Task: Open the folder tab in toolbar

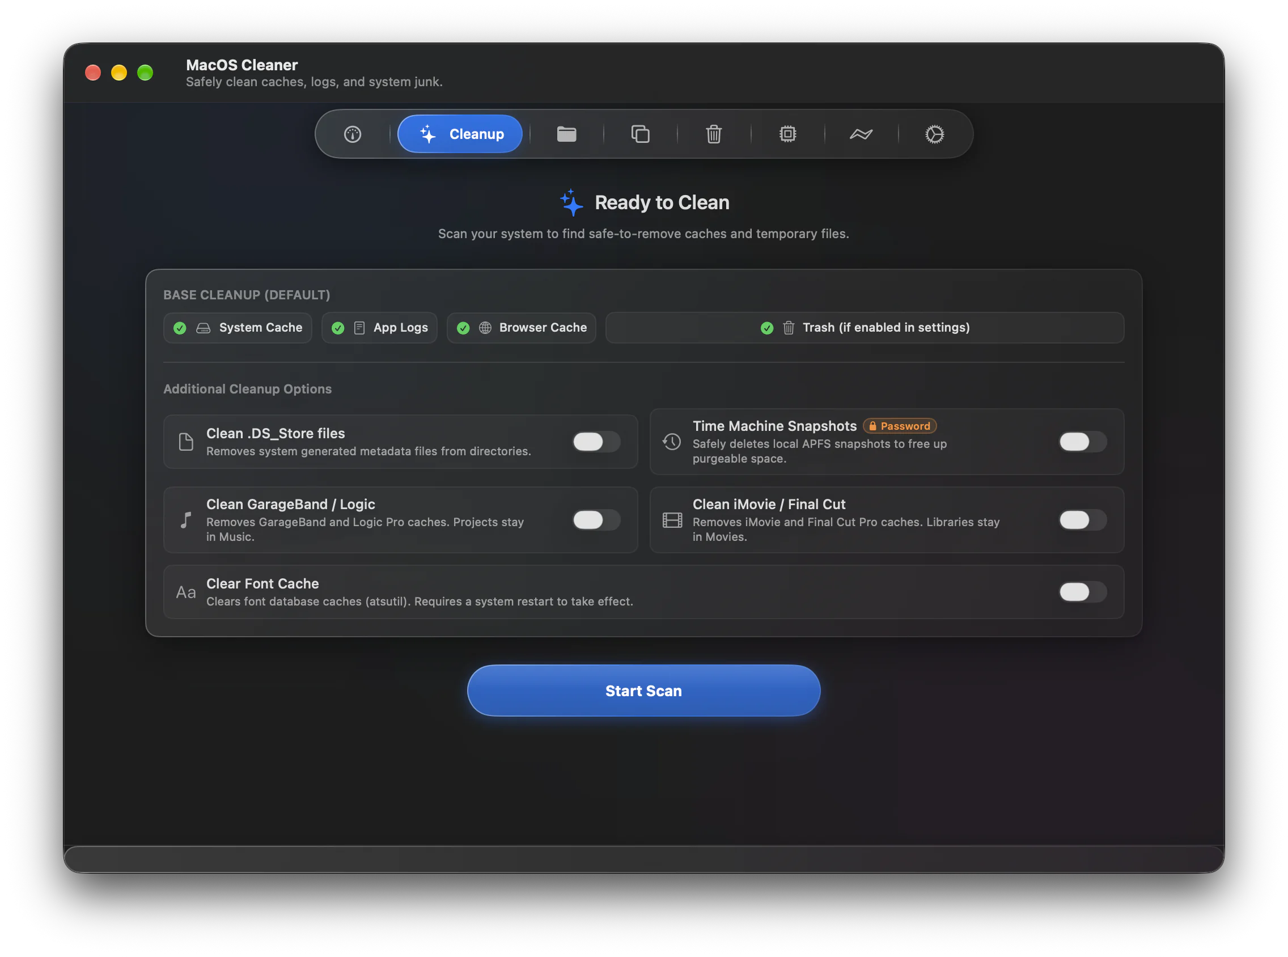Action: click(566, 134)
